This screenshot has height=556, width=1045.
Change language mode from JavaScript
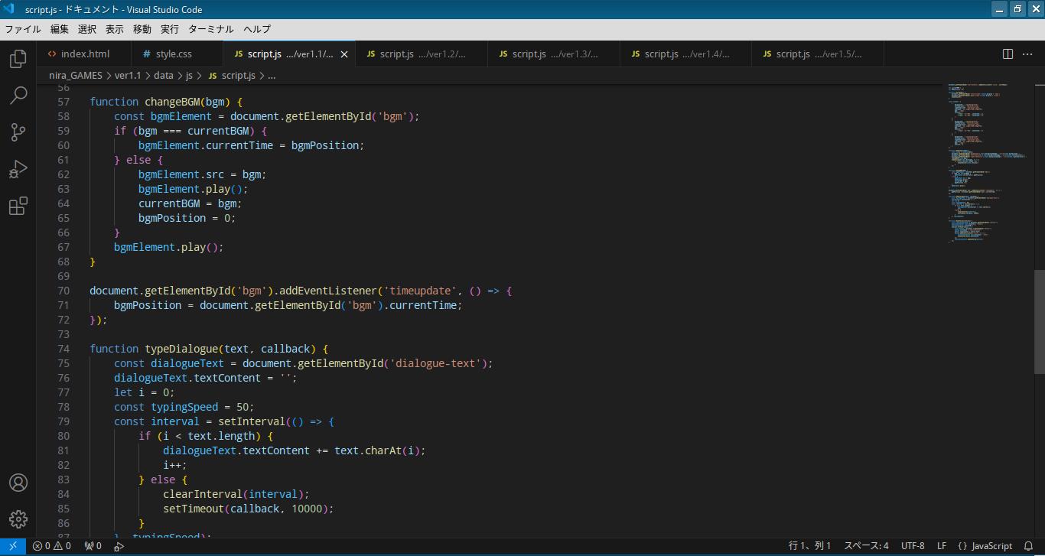coord(985,546)
